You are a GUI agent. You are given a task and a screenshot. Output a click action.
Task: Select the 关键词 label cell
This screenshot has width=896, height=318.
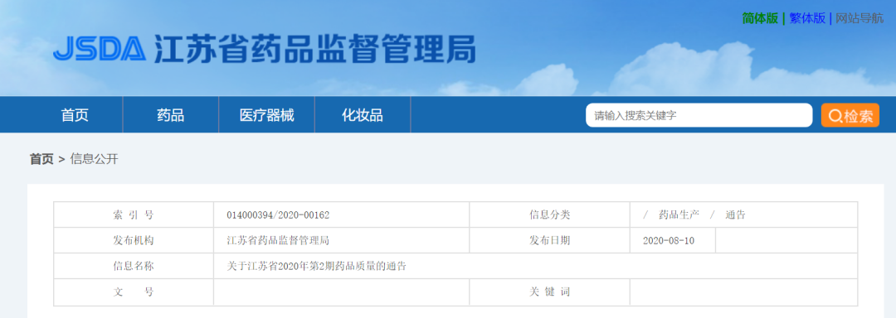tap(550, 291)
